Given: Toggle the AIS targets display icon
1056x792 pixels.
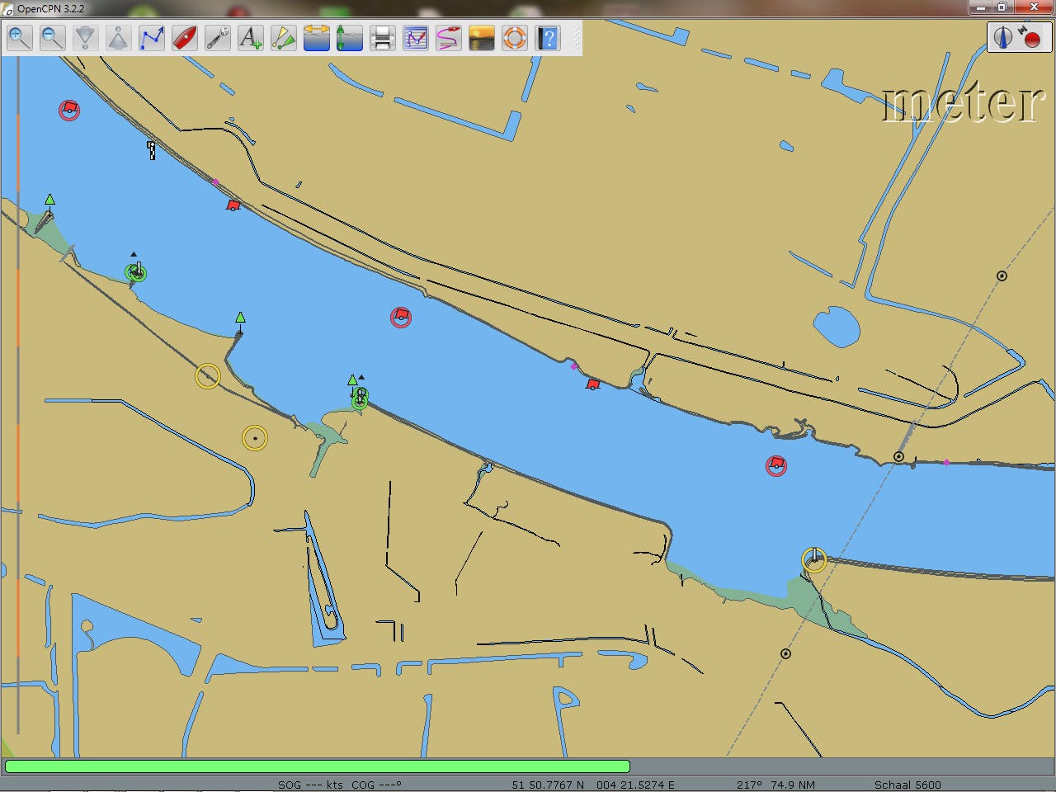Looking at the screenshot, I should point(284,38).
